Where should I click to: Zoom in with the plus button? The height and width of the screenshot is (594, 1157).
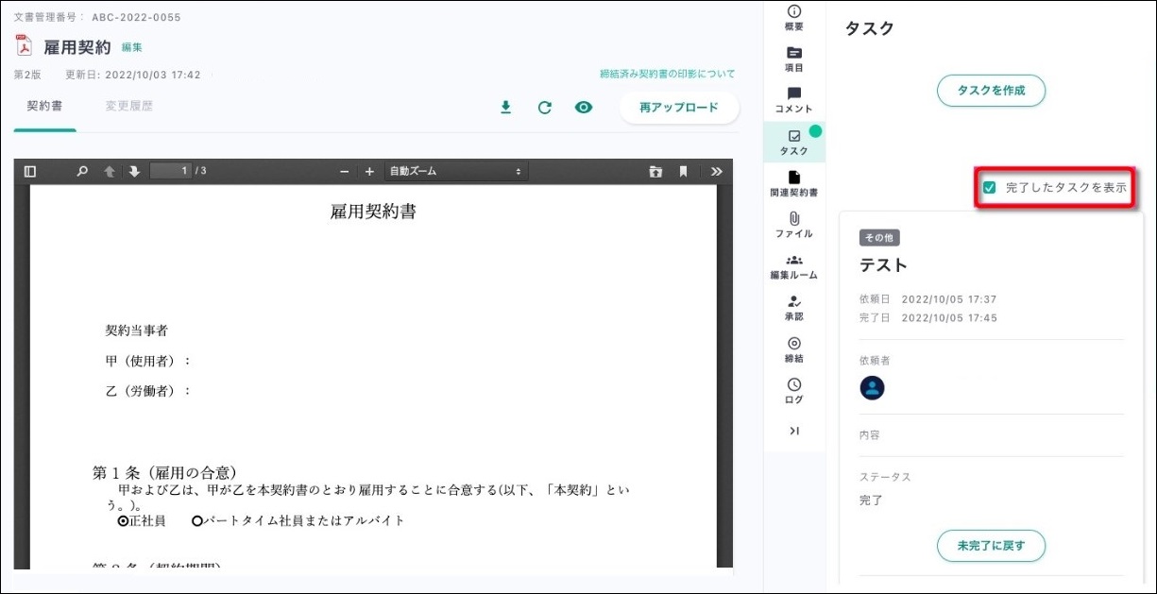click(x=369, y=171)
